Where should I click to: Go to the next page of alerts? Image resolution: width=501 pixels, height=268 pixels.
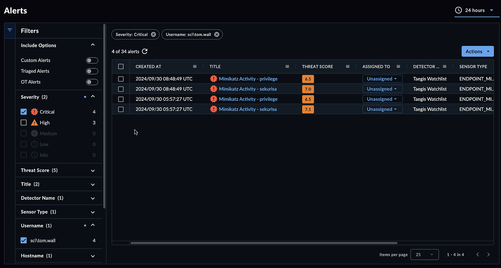pyautogui.click(x=488, y=255)
